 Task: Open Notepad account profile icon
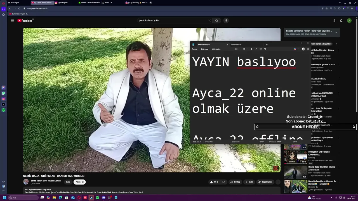303,49
